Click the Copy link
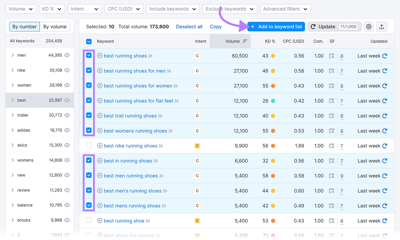Screen dimensions: 400x240 point(216,27)
